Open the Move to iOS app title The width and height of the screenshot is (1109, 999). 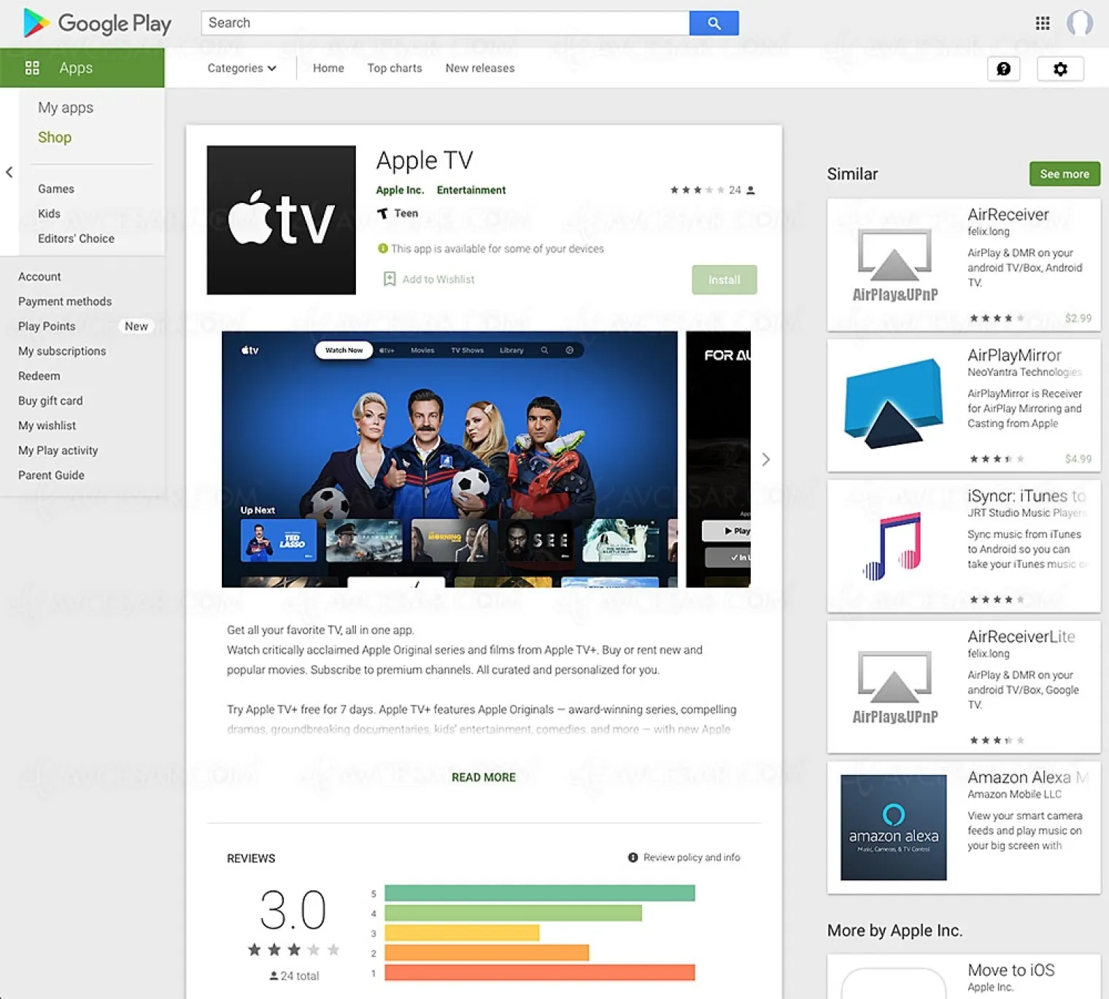(x=1011, y=970)
